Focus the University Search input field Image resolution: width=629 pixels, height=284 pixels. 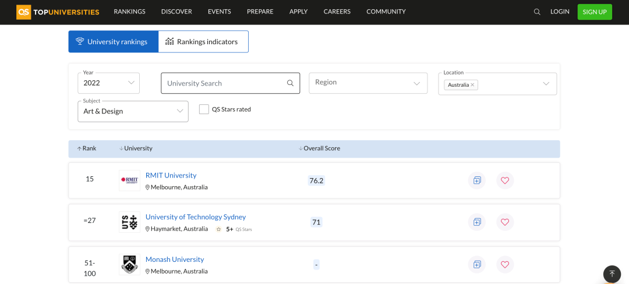230,83
